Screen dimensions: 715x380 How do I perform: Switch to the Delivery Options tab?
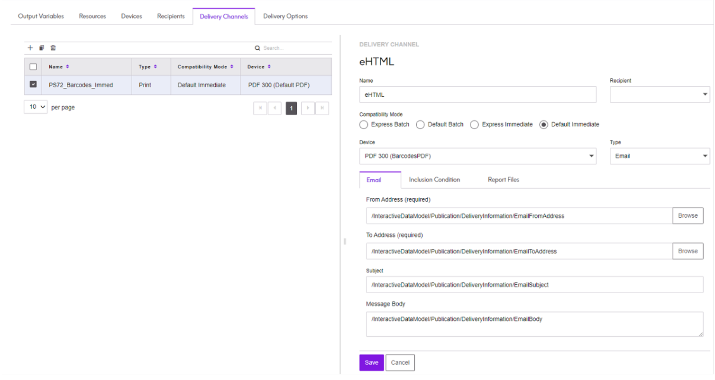pos(285,16)
